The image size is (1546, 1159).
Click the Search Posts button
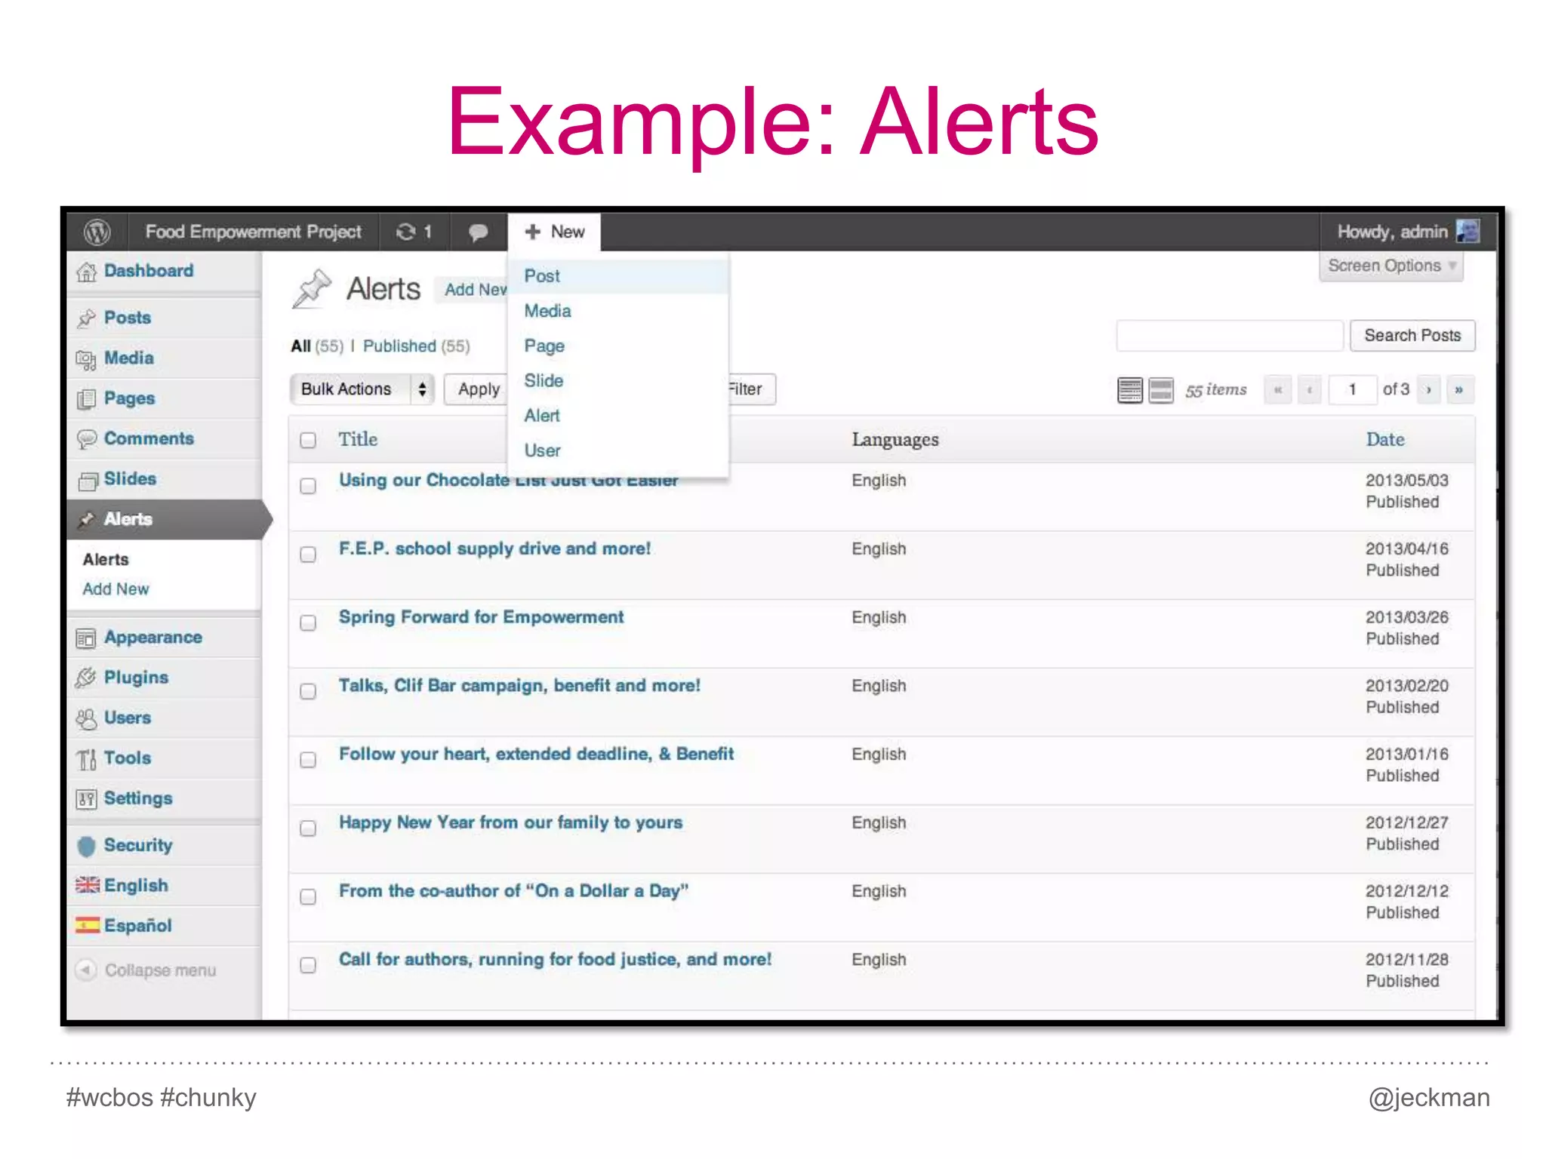pos(1412,336)
